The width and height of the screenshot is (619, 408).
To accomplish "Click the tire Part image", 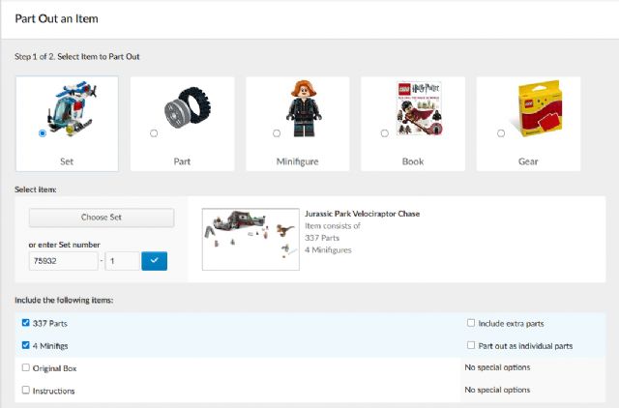I will coord(182,108).
